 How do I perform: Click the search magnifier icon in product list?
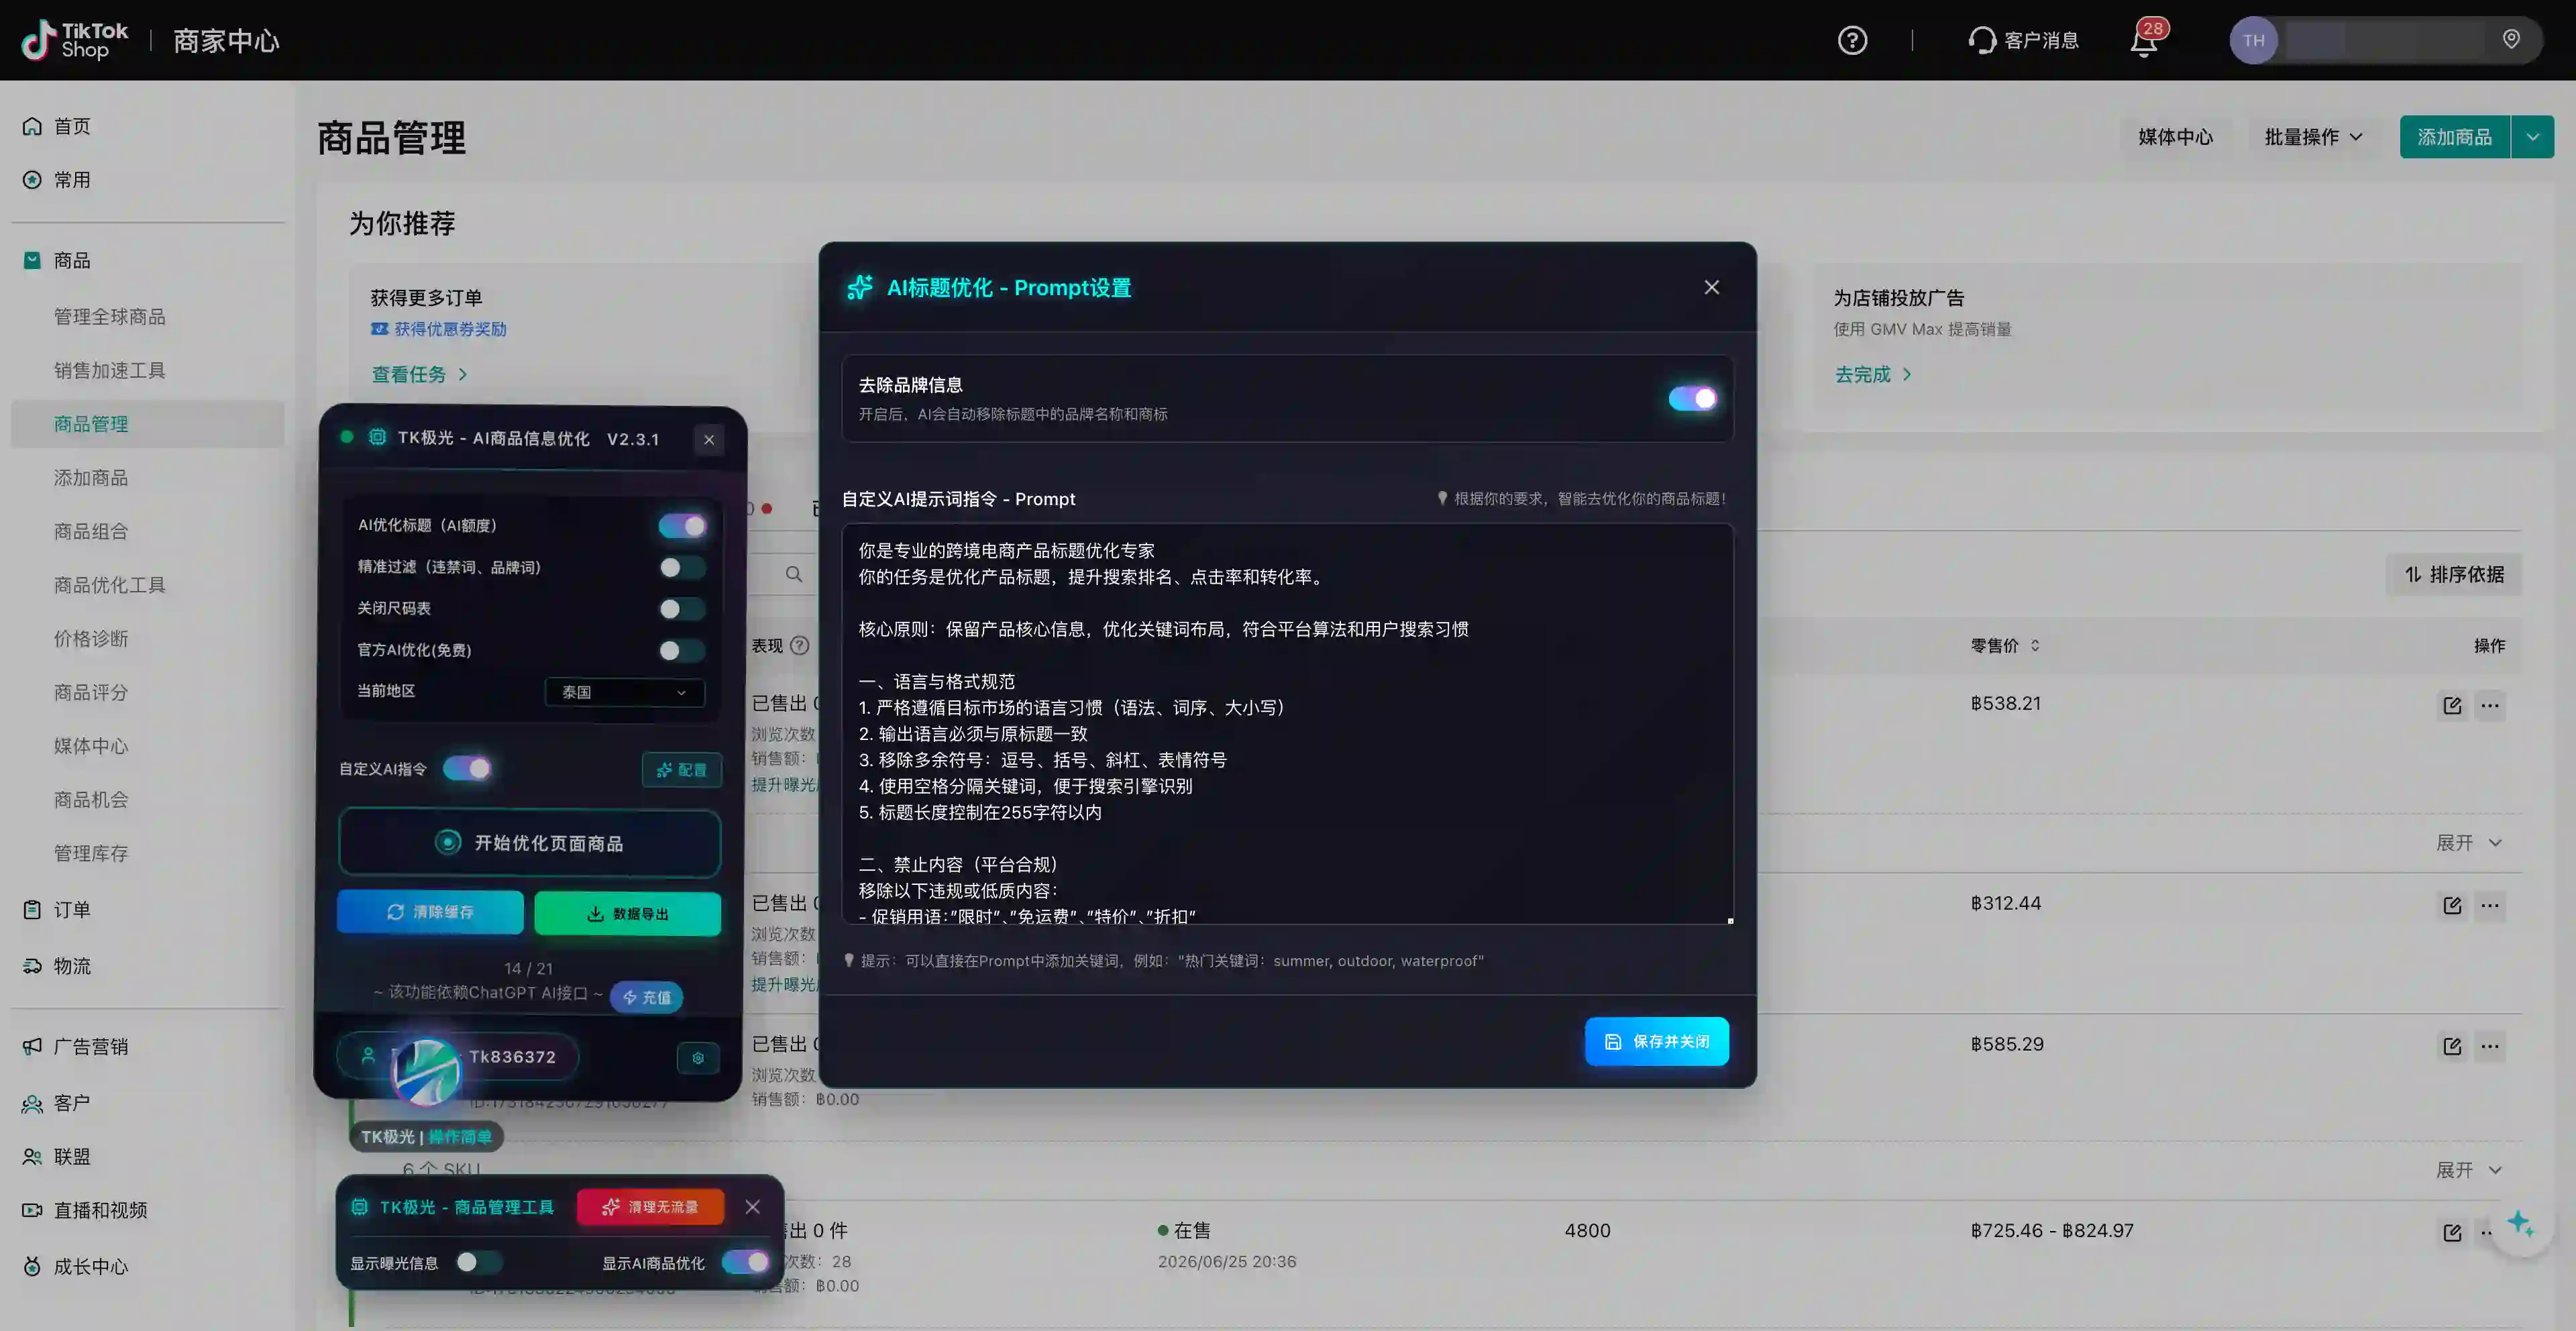[x=794, y=574]
